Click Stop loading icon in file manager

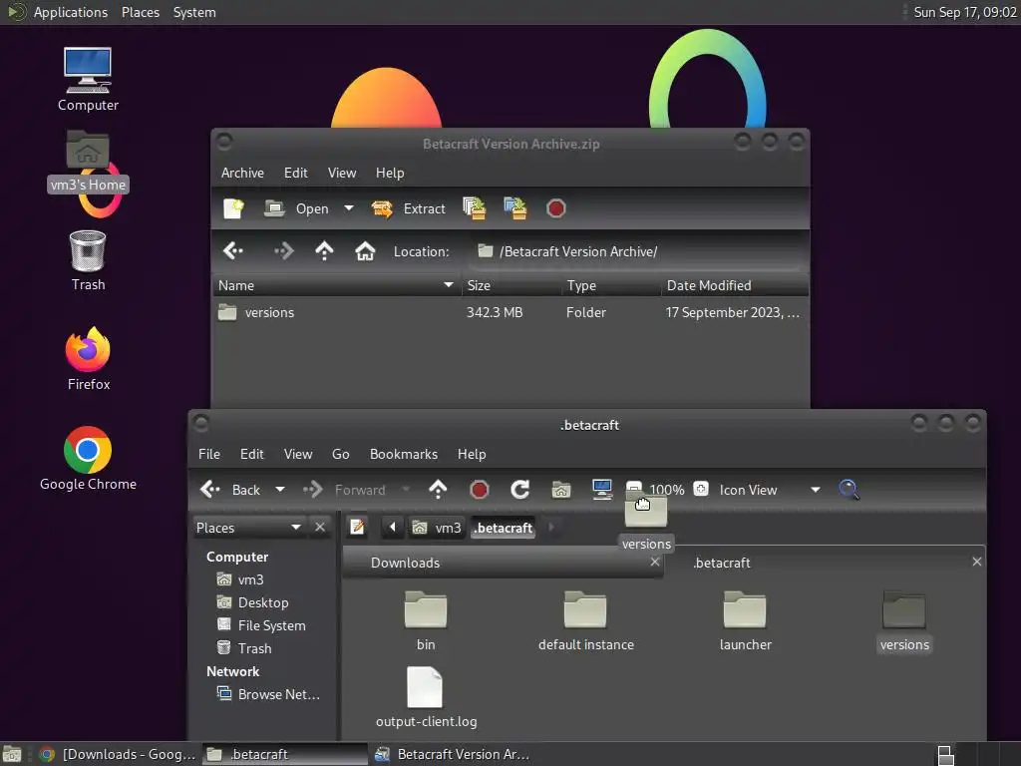coord(480,490)
